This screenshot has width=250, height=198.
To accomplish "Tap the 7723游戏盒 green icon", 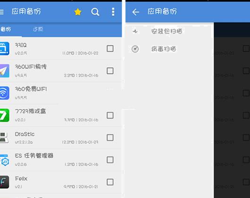I will [x=4, y=115].
